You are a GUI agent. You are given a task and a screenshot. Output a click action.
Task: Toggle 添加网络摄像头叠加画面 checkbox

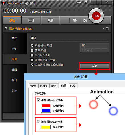pyautogui.click(x=32, y=65)
